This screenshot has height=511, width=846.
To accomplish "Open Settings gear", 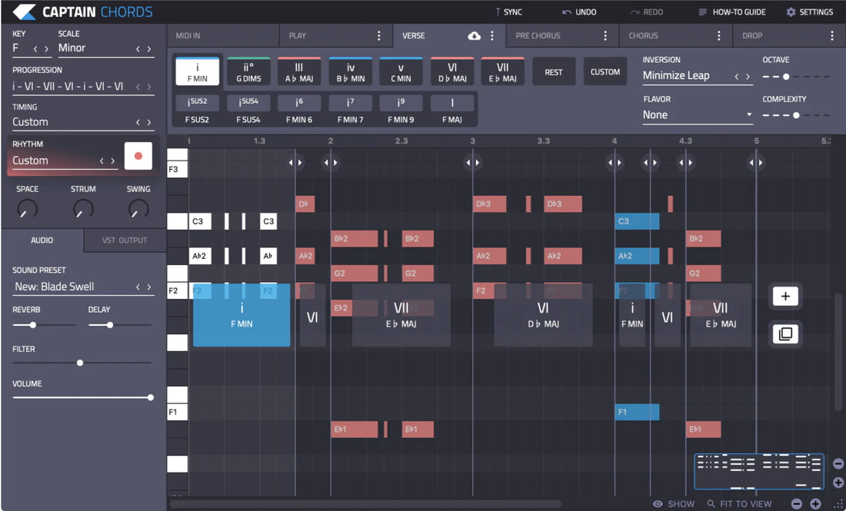I will tap(791, 12).
